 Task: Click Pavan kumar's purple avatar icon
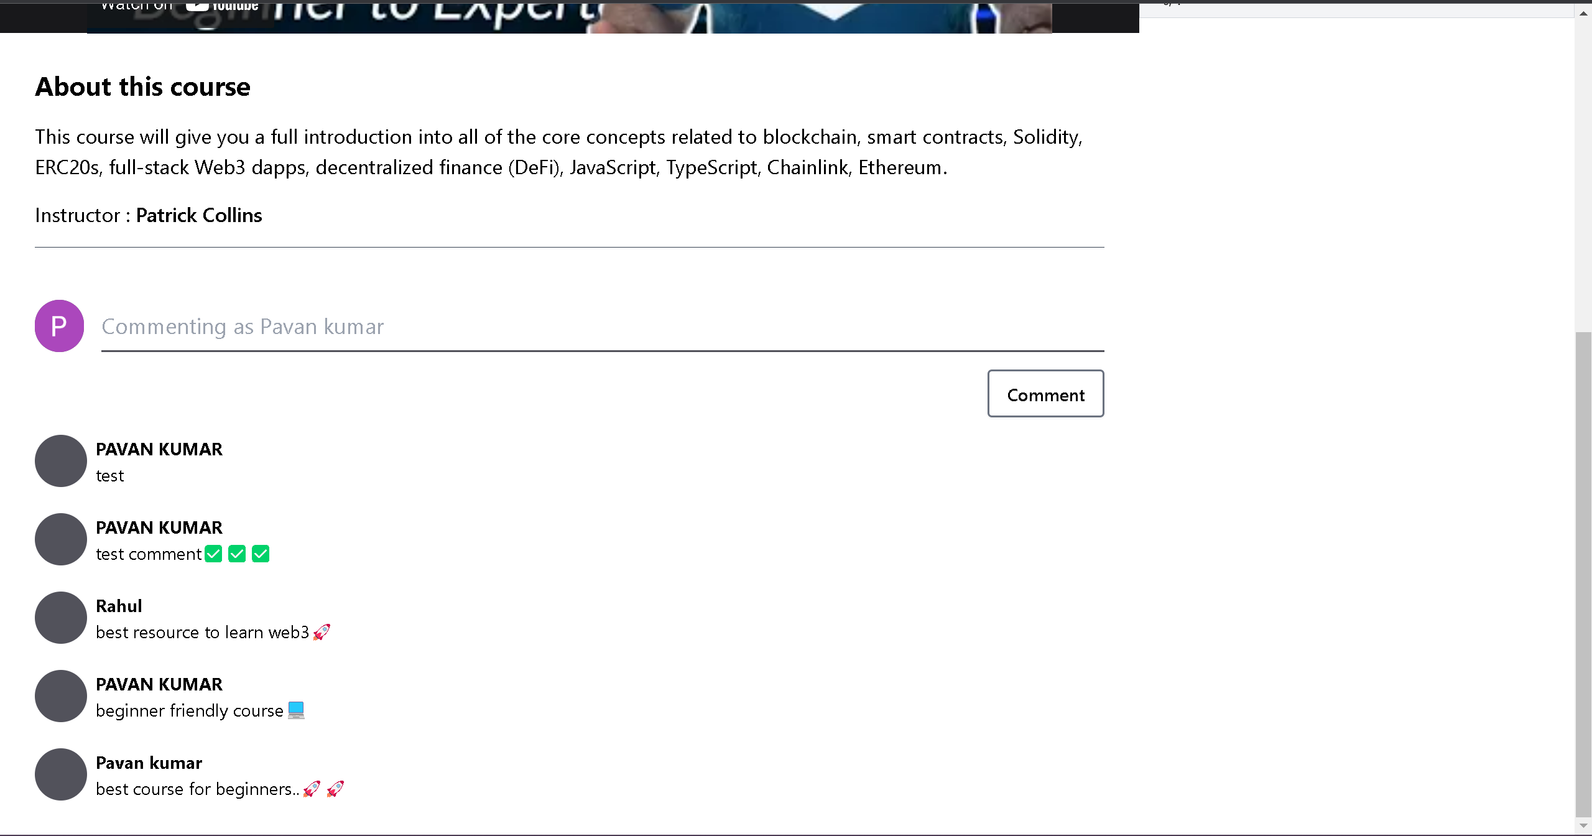tap(59, 325)
